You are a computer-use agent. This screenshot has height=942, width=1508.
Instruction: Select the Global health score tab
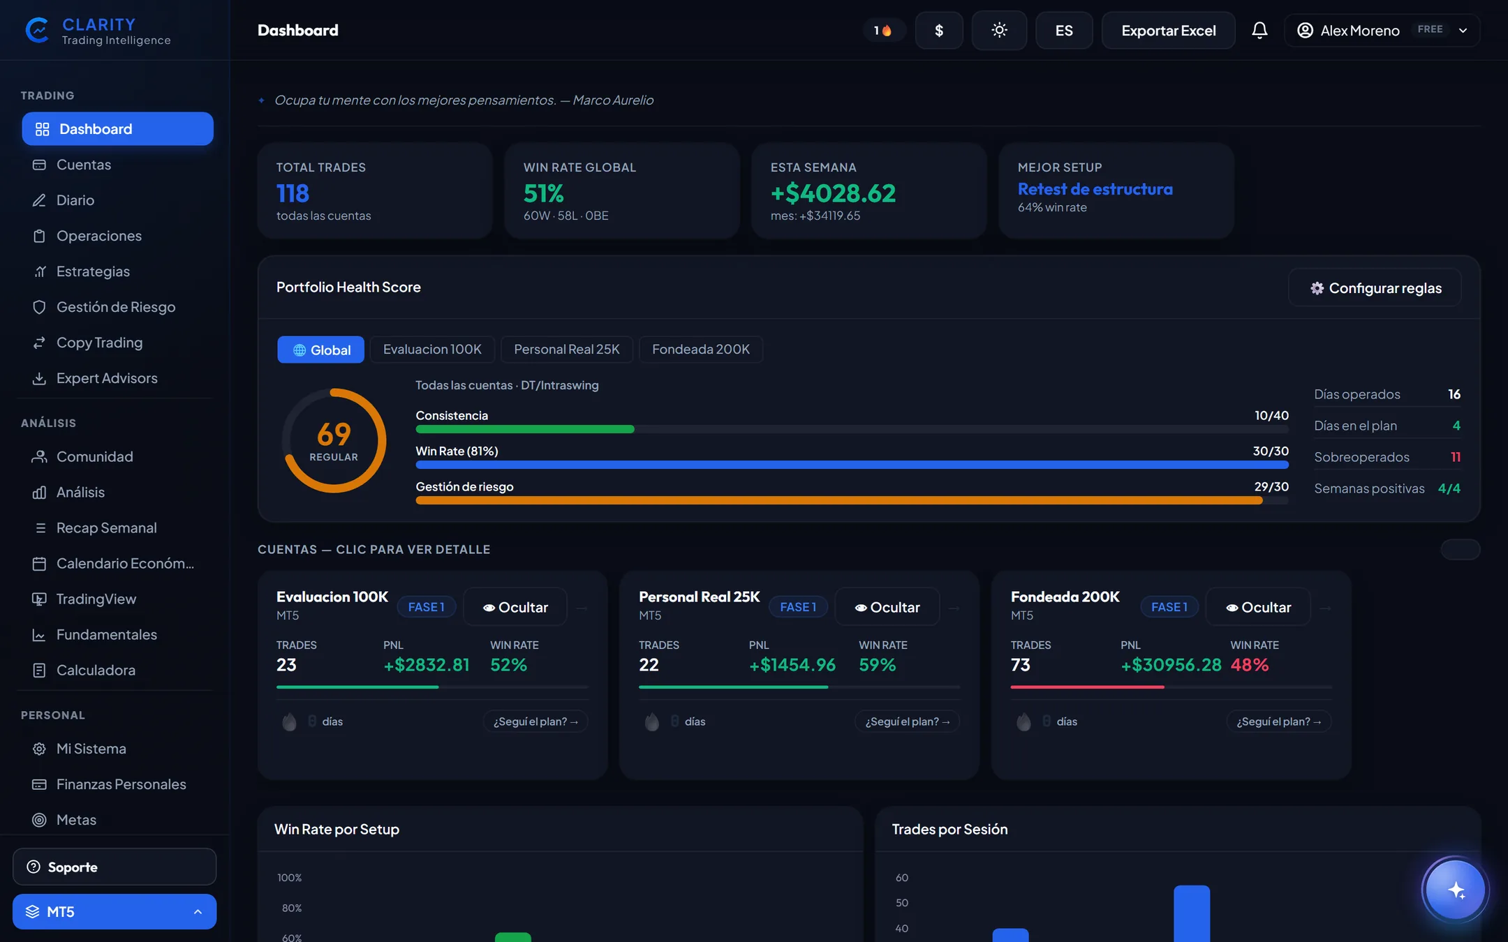320,350
